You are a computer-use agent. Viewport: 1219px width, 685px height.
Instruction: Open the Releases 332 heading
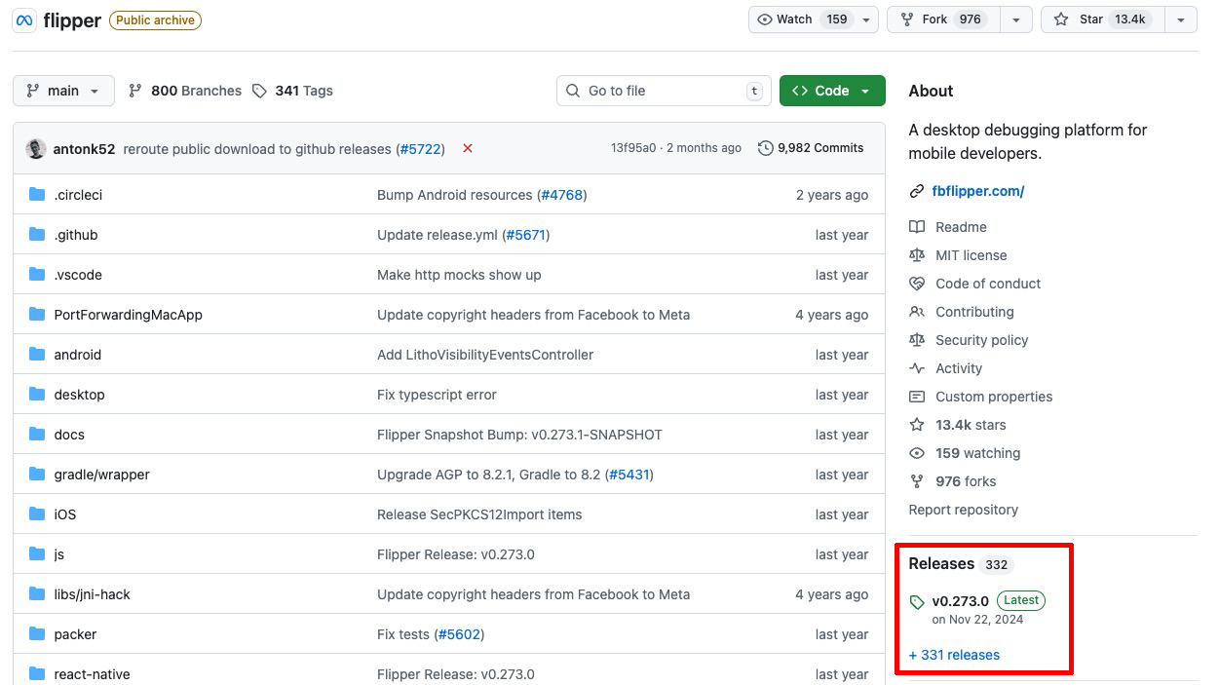[961, 564]
